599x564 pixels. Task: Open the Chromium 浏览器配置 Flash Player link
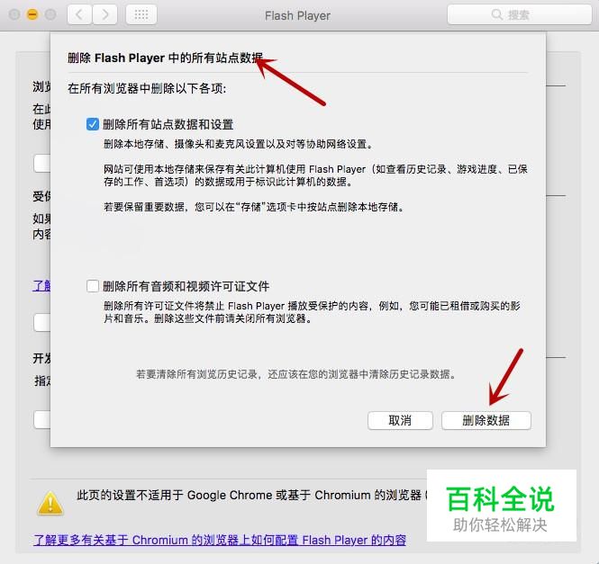(220, 540)
